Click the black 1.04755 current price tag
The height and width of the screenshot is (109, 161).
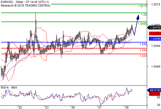(154, 28)
